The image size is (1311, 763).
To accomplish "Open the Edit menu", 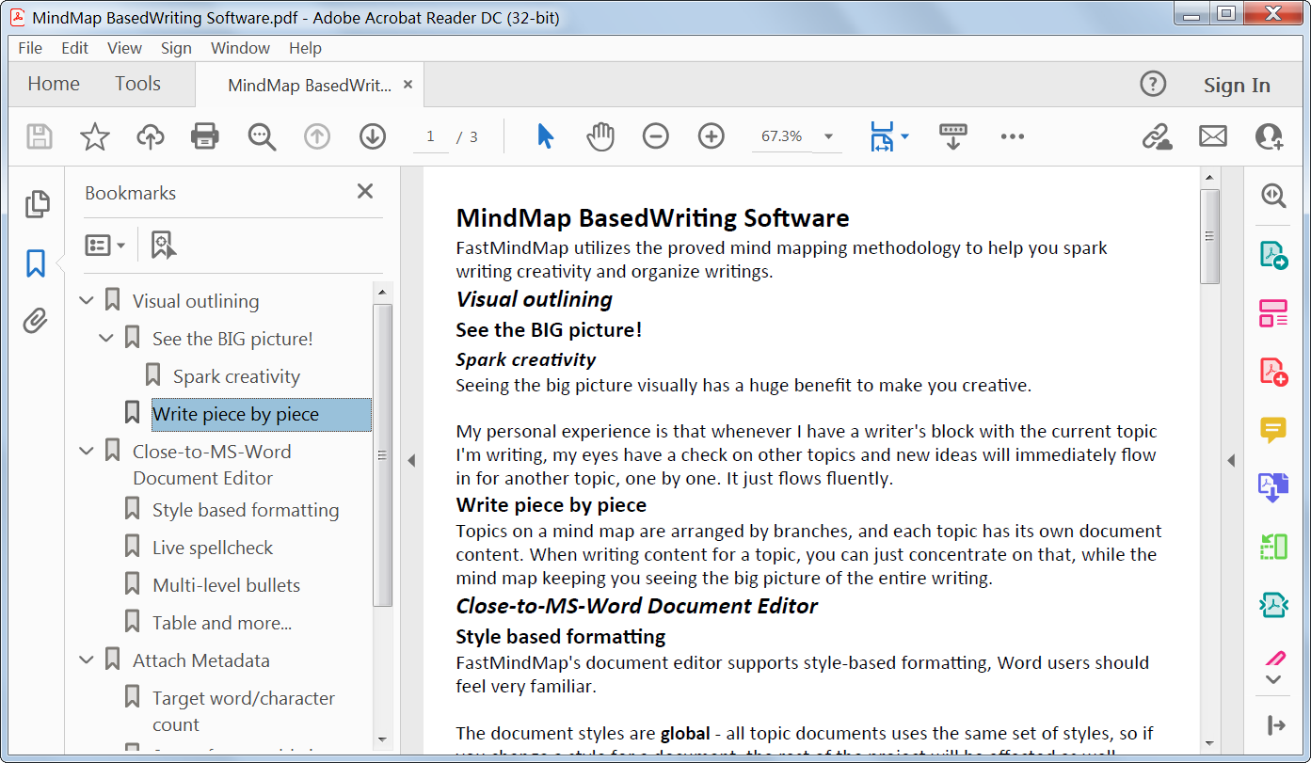I will [x=74, y=48].
